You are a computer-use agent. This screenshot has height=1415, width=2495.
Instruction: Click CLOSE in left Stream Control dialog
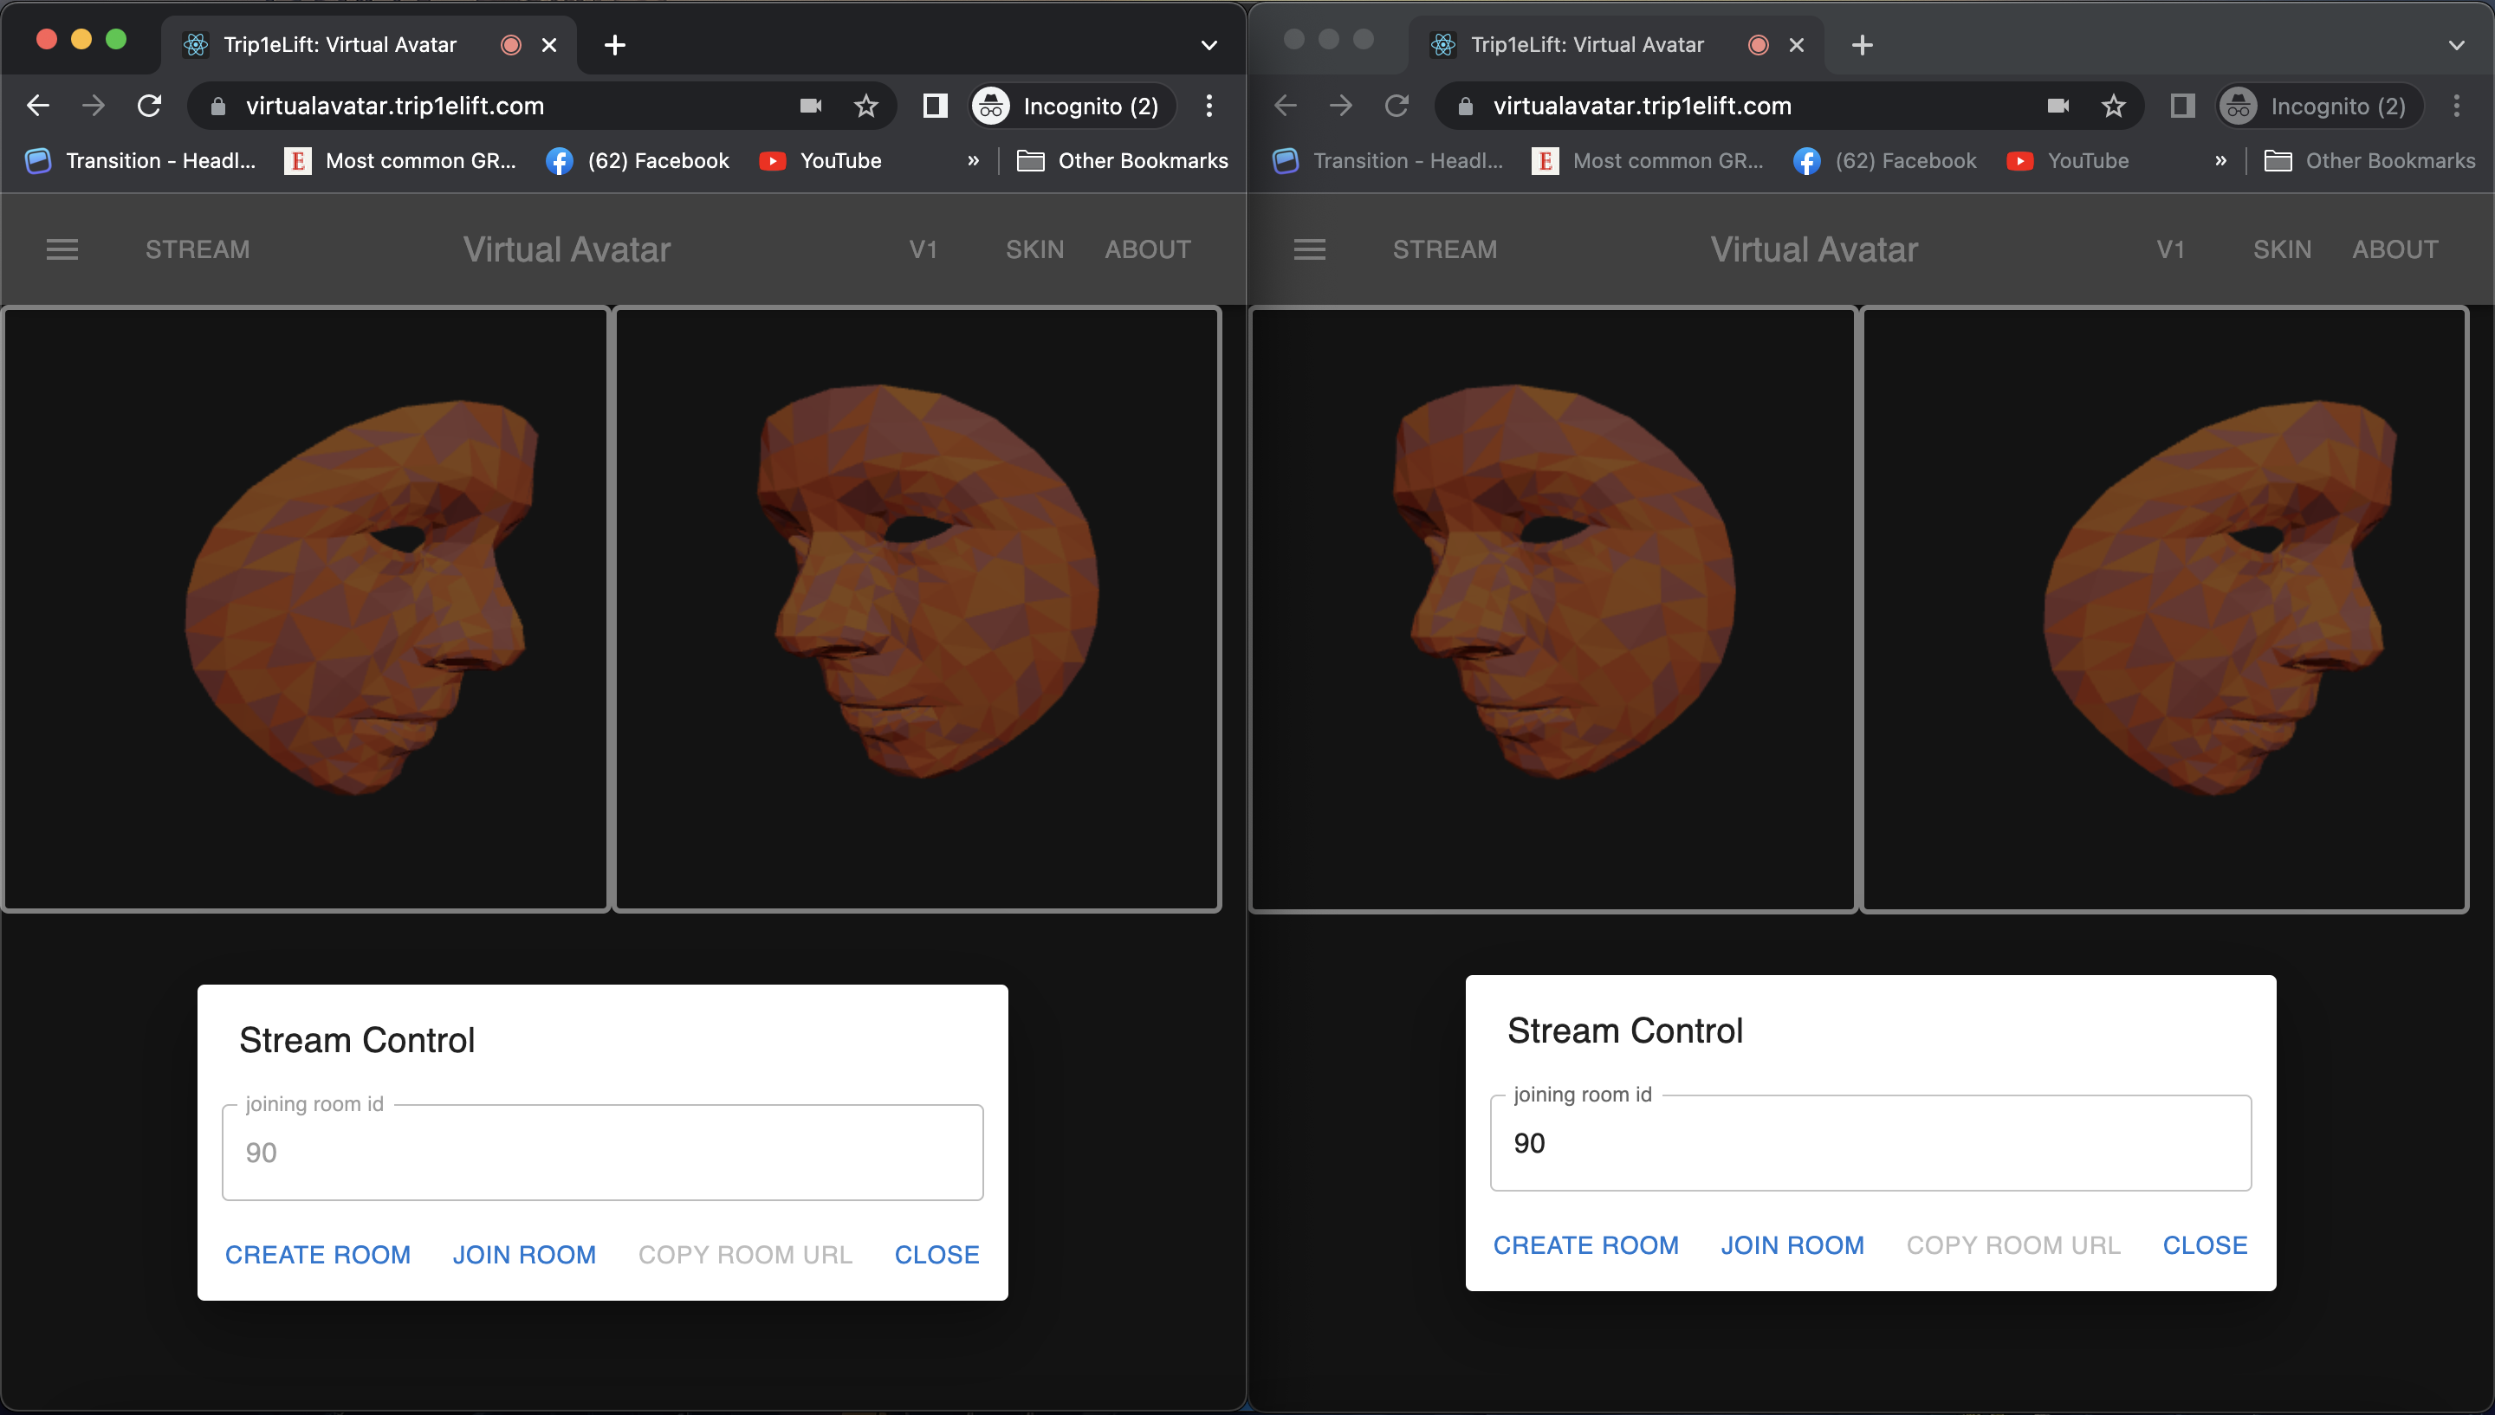(x=936, y=1255)
